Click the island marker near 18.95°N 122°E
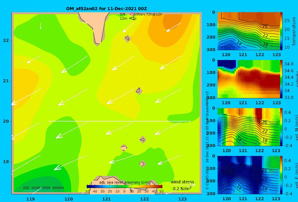Viewport: 298px width, 202px height. pos(142,164)
